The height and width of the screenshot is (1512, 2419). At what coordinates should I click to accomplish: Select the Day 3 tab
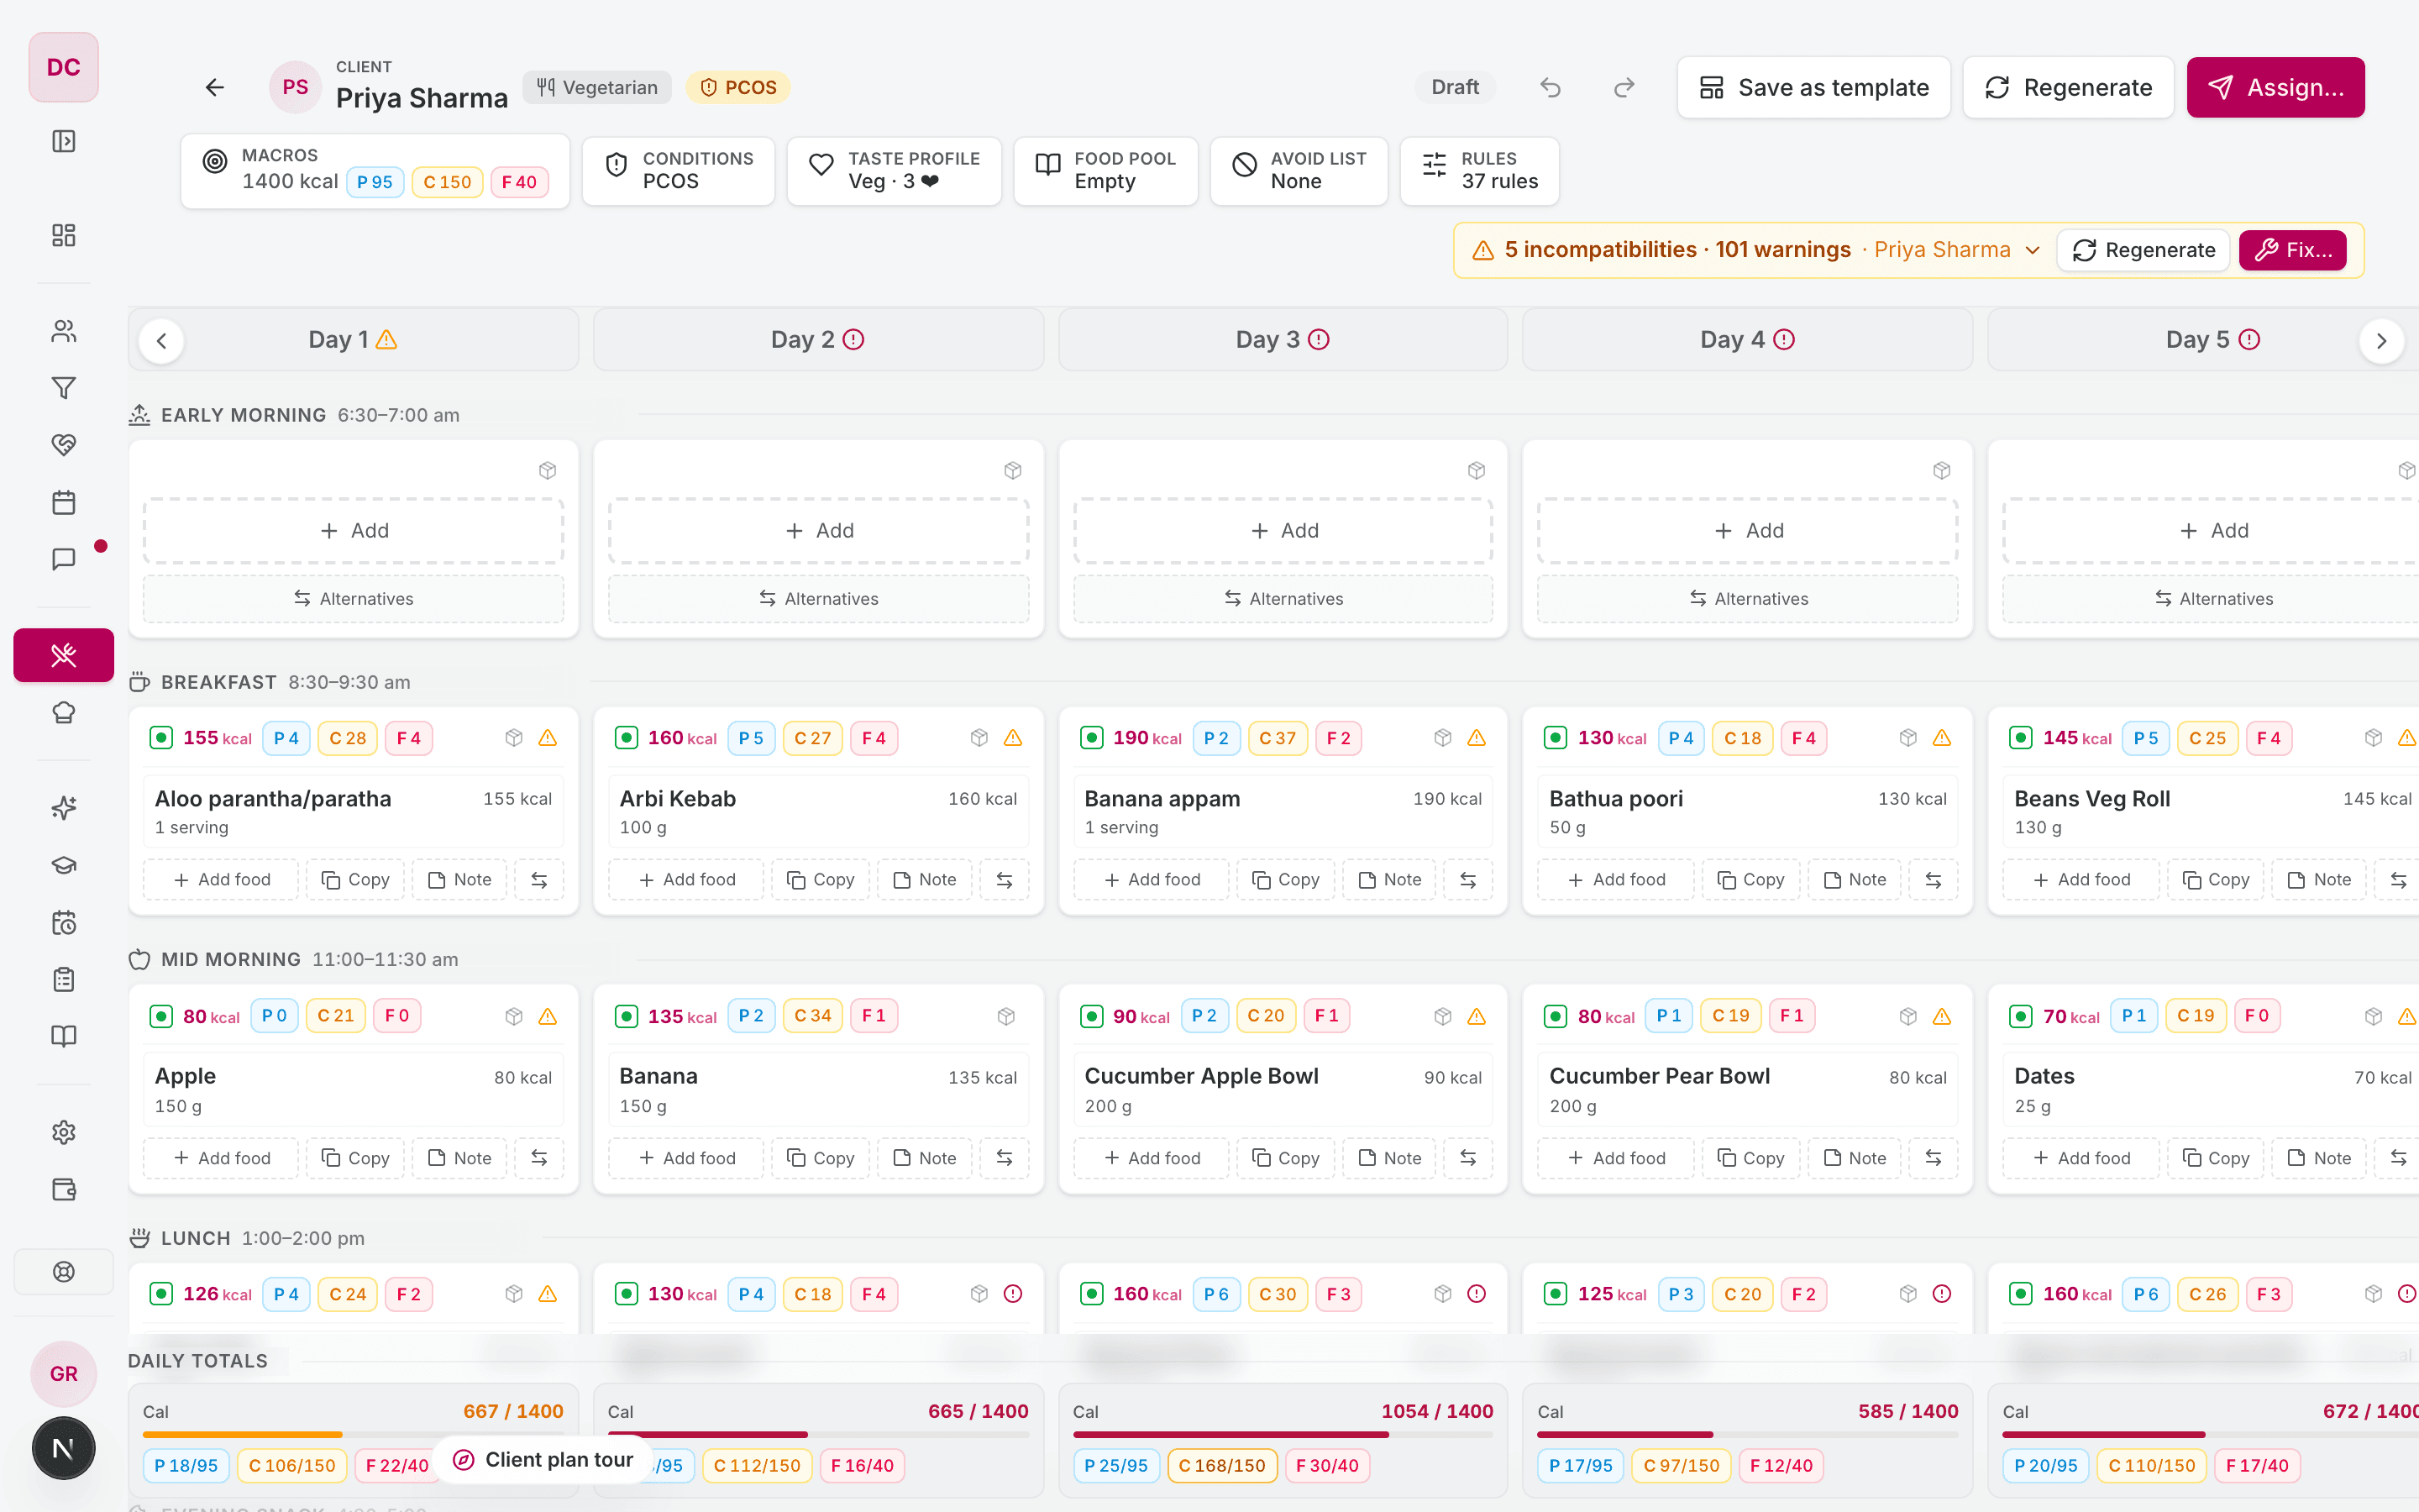click(1283, 340)
